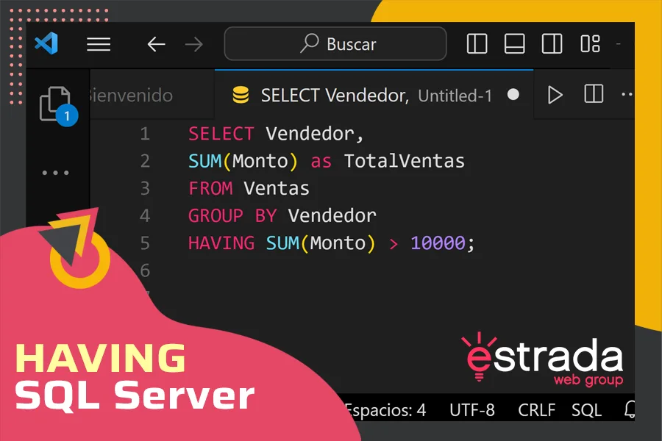
Task: Open the hamburger menu
Action: pyautogui.click(x=99, y=44)
